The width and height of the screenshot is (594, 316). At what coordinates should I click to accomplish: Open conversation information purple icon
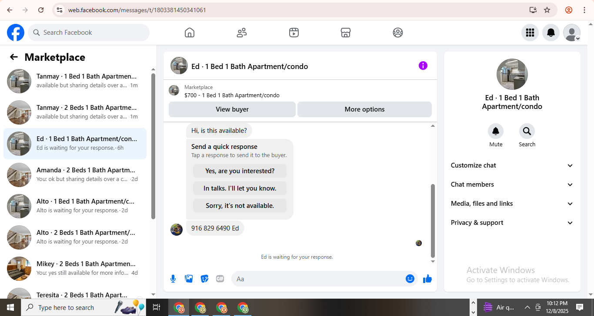[x=423, y=66]
